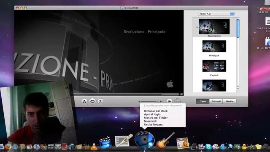This screenshot has width=270, height=152.
Task: Open Firefox in the Dock
Action: pos(8,147)
